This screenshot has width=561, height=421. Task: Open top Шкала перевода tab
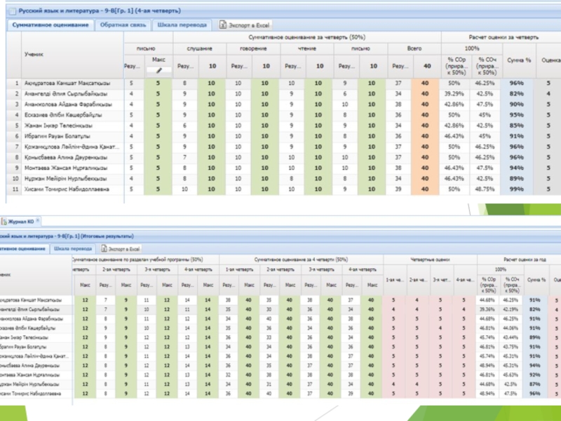click(182, 25)
